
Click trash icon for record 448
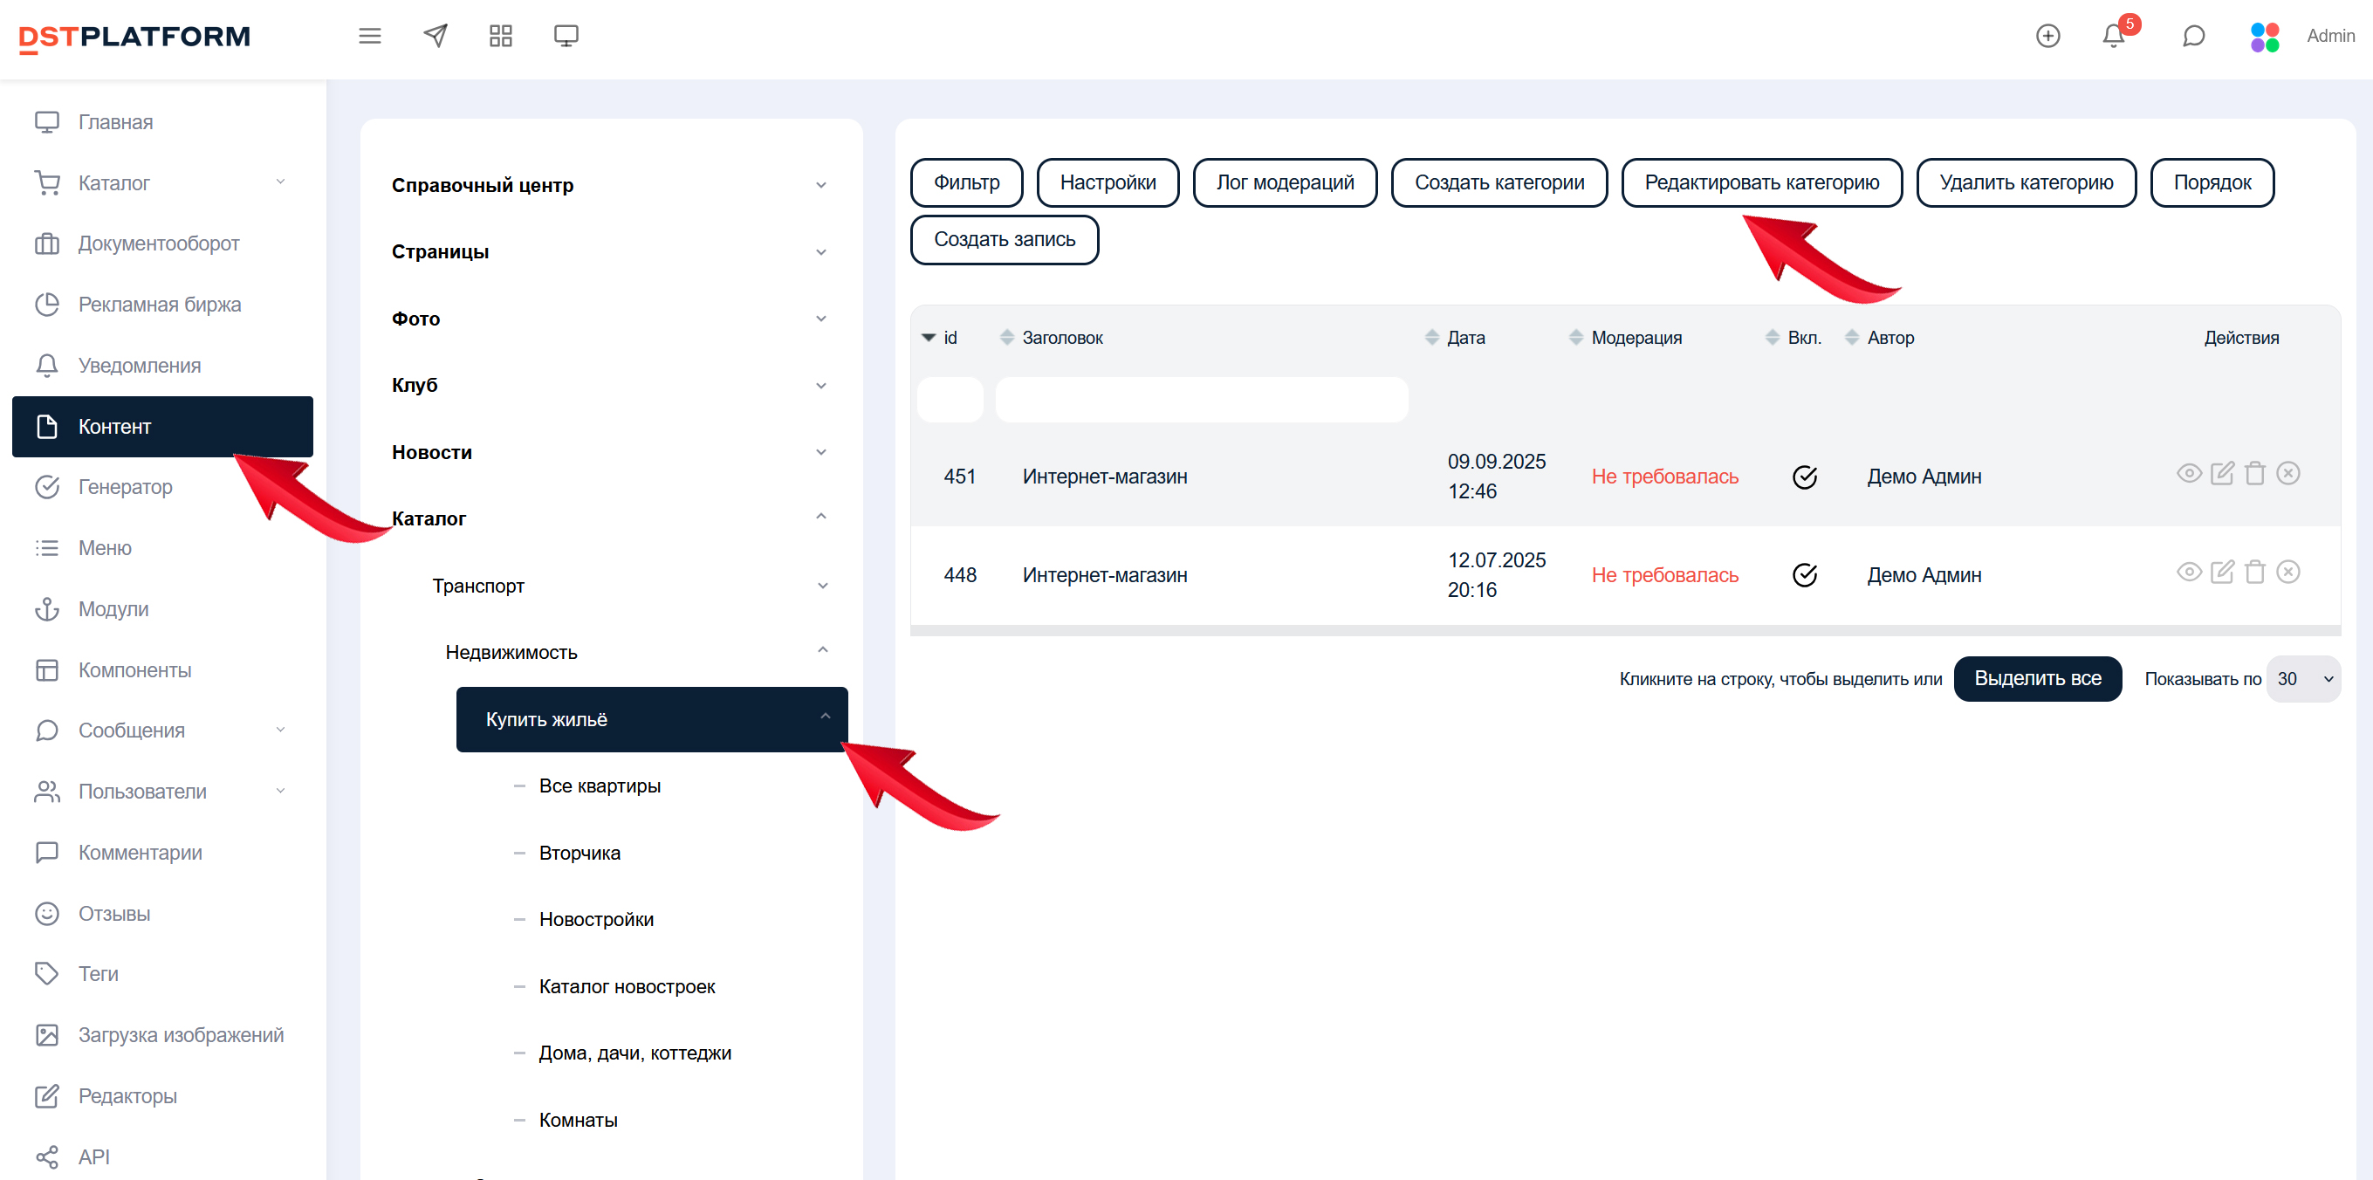coord(2254,572)
